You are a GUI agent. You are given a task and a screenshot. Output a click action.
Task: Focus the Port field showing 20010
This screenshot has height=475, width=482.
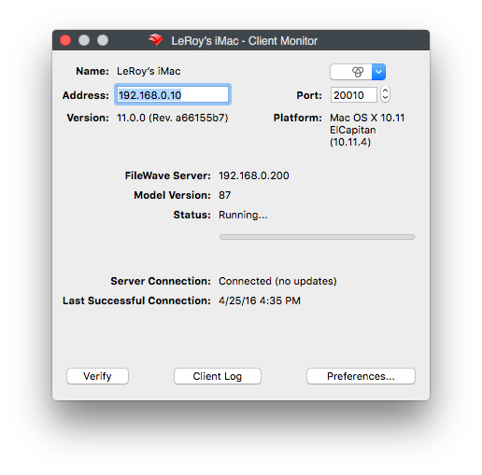coord(354,95)
